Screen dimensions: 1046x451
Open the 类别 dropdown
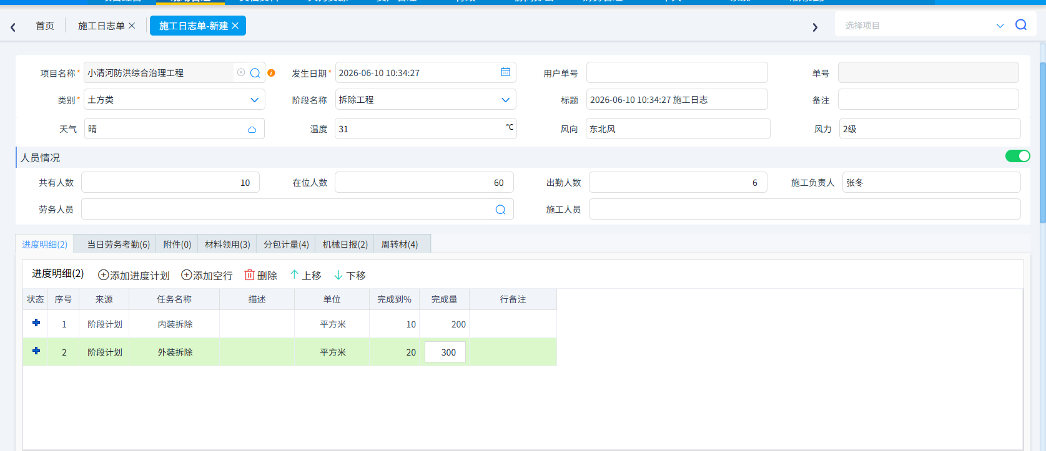[x=254, y=100]
